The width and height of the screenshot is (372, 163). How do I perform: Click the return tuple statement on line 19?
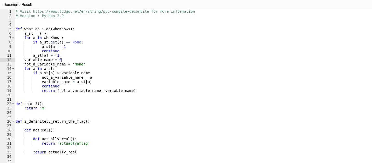coord(89,91)
